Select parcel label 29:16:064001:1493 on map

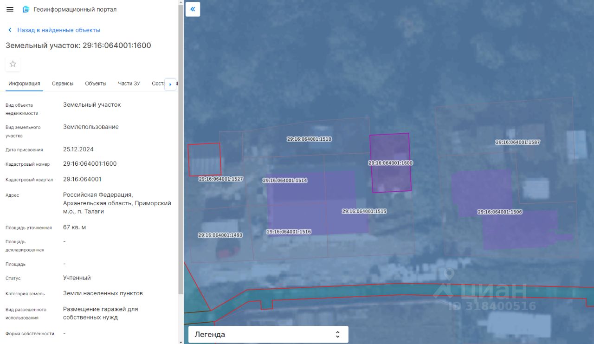[x=220, y=235]
